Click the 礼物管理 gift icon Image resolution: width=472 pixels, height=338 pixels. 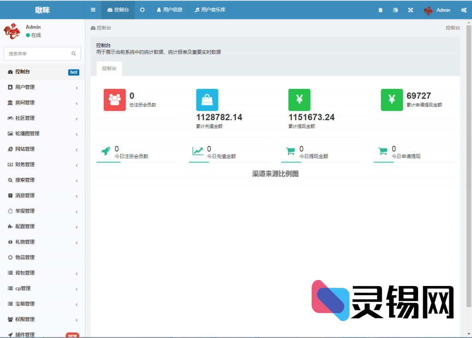tap(10, 242)
